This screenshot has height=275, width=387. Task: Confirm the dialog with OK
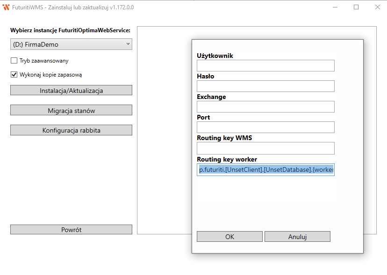pyautogui.click(x=229, y=237)
